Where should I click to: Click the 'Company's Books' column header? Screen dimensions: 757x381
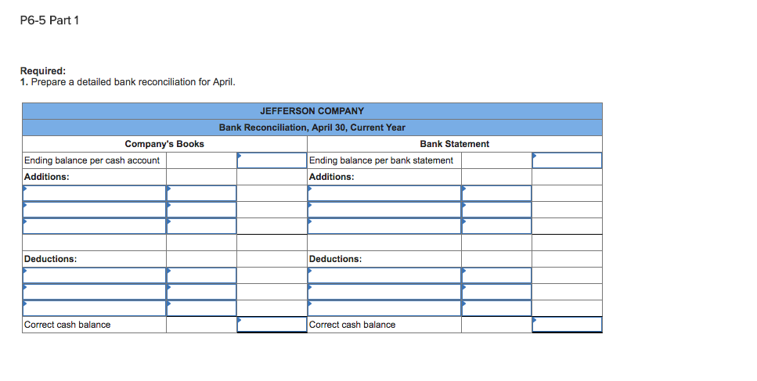[x=164, y=144]
